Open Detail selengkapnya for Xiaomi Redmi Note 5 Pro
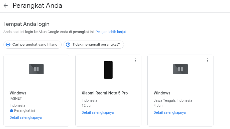The height and width of the screenshot is (129, 230). [x=98, y=112]
